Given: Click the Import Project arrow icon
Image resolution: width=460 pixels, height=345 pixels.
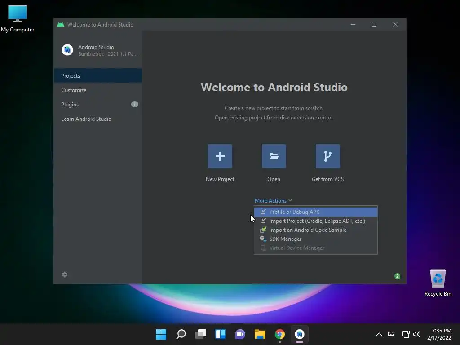Looking at the screenshot, I should point(263,221).
